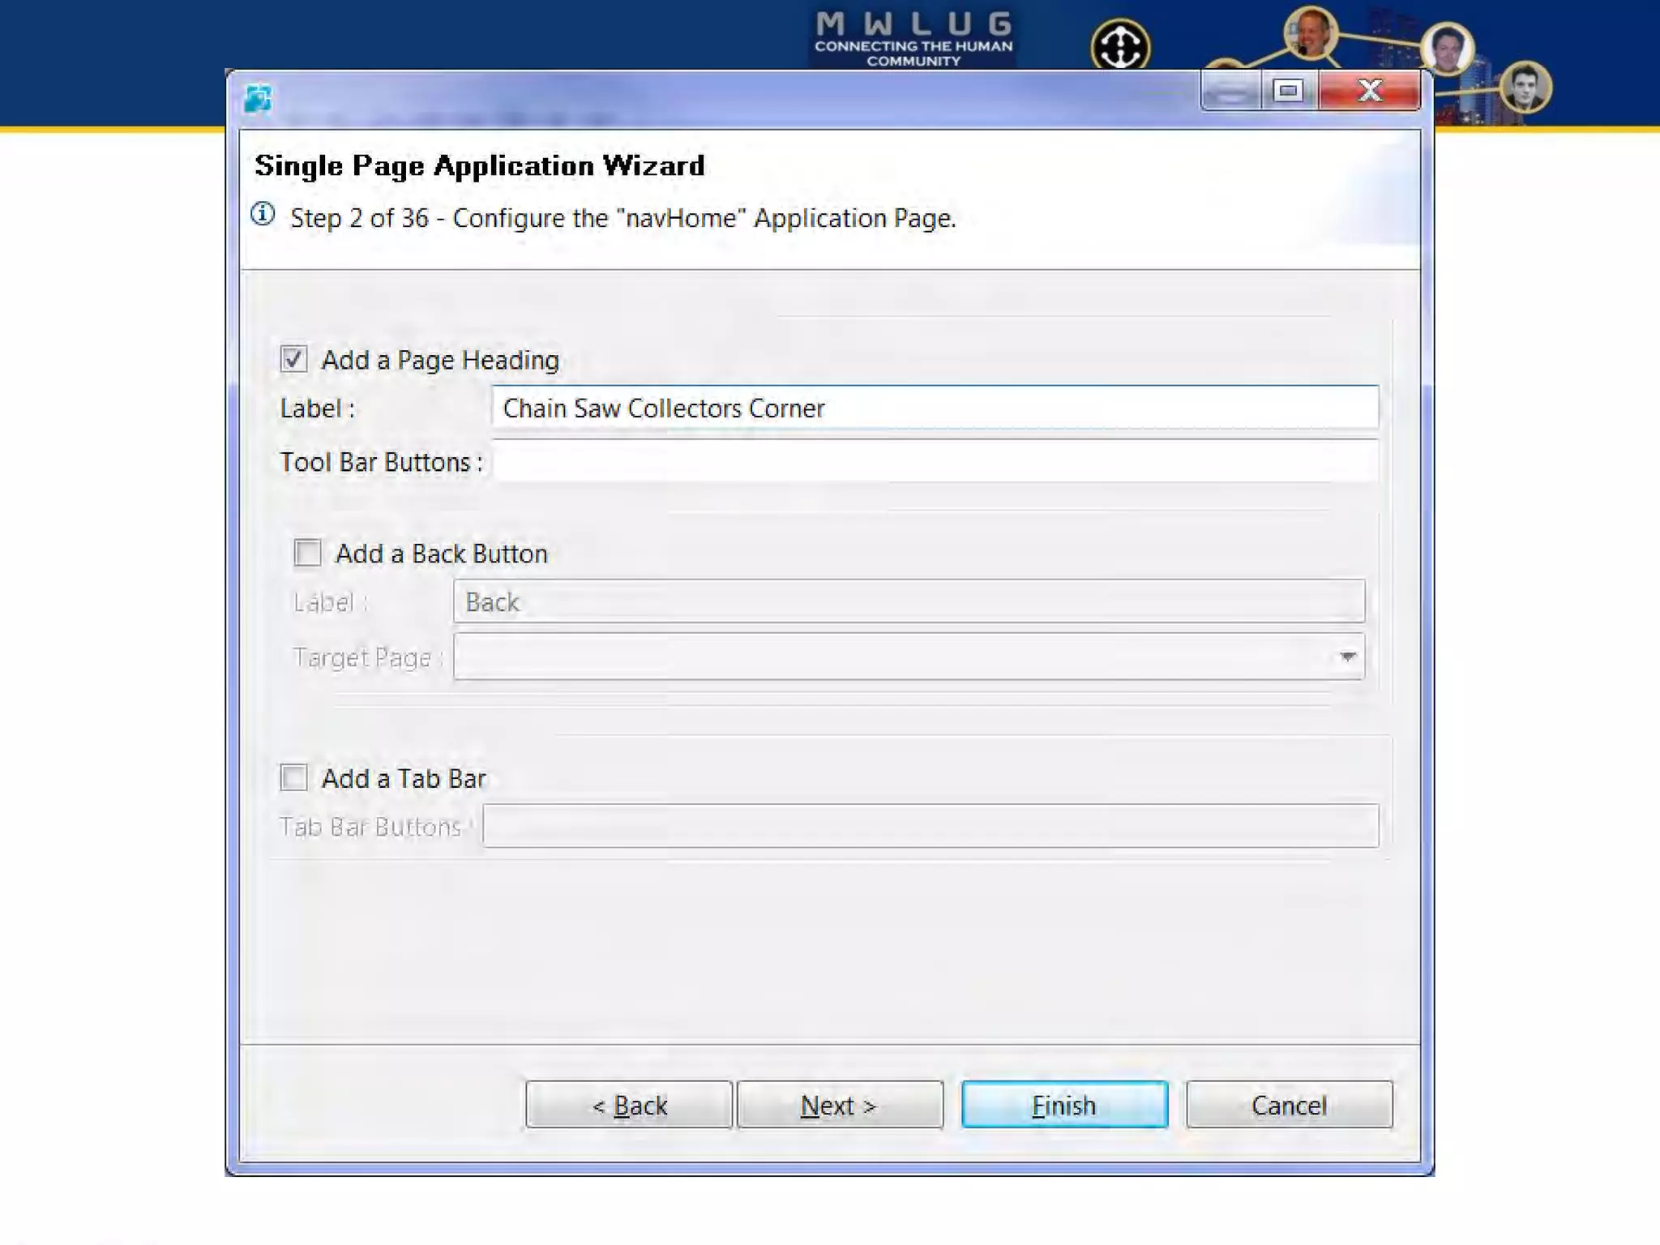The width and height of the screenshot is (1660, 1245).
Task: Click the wizard application icon in title bar
Action: click(x=258, y=99)
